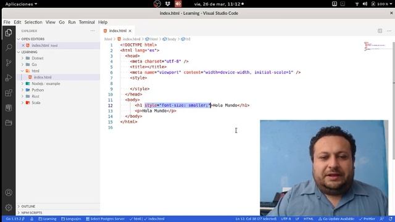Viewport: 395px width, 222px height.
Task: Place cursor in the title tag line
Action: 148,67
